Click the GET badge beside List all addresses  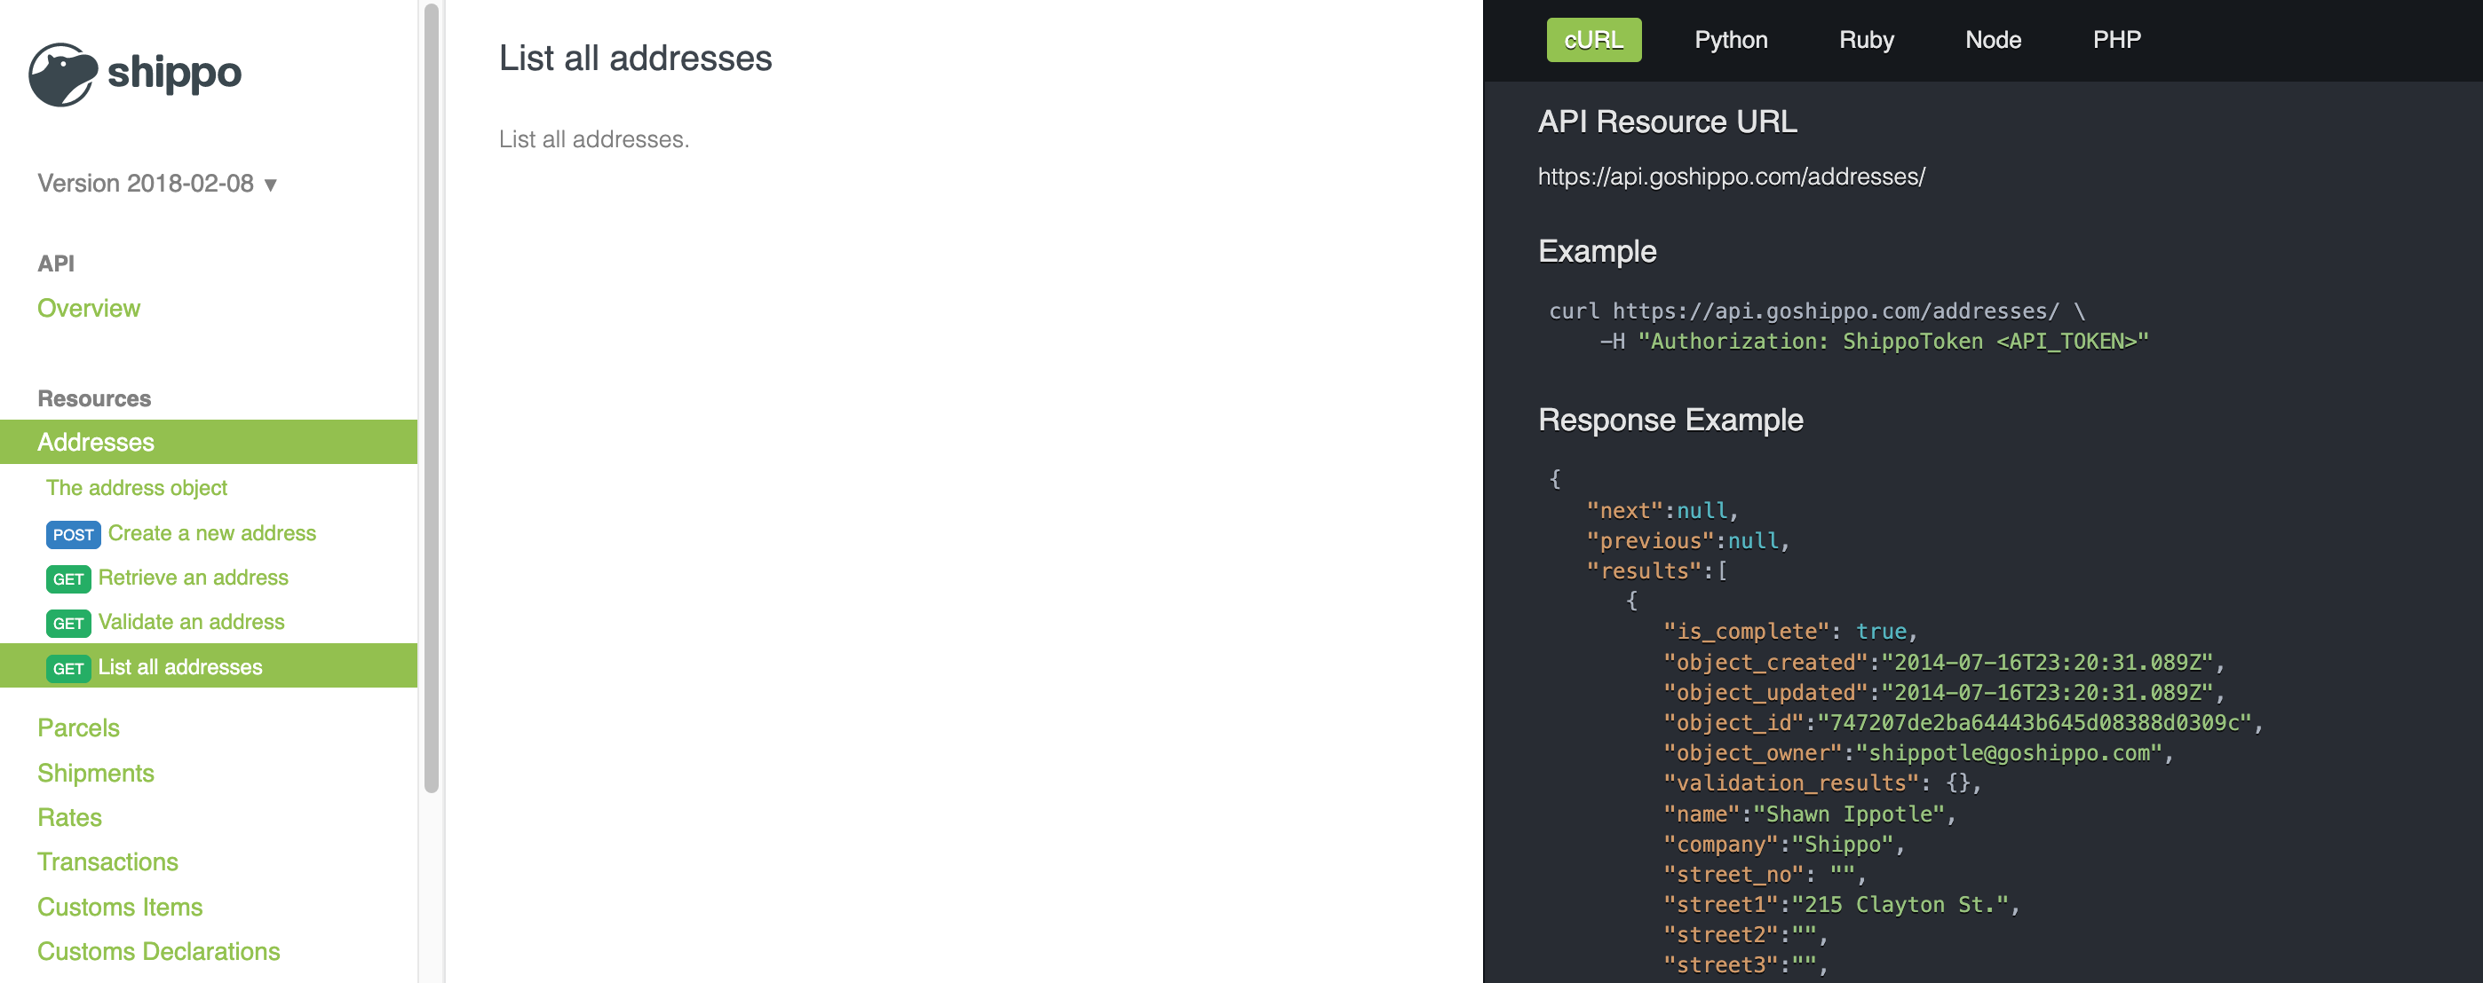(67, 668)
